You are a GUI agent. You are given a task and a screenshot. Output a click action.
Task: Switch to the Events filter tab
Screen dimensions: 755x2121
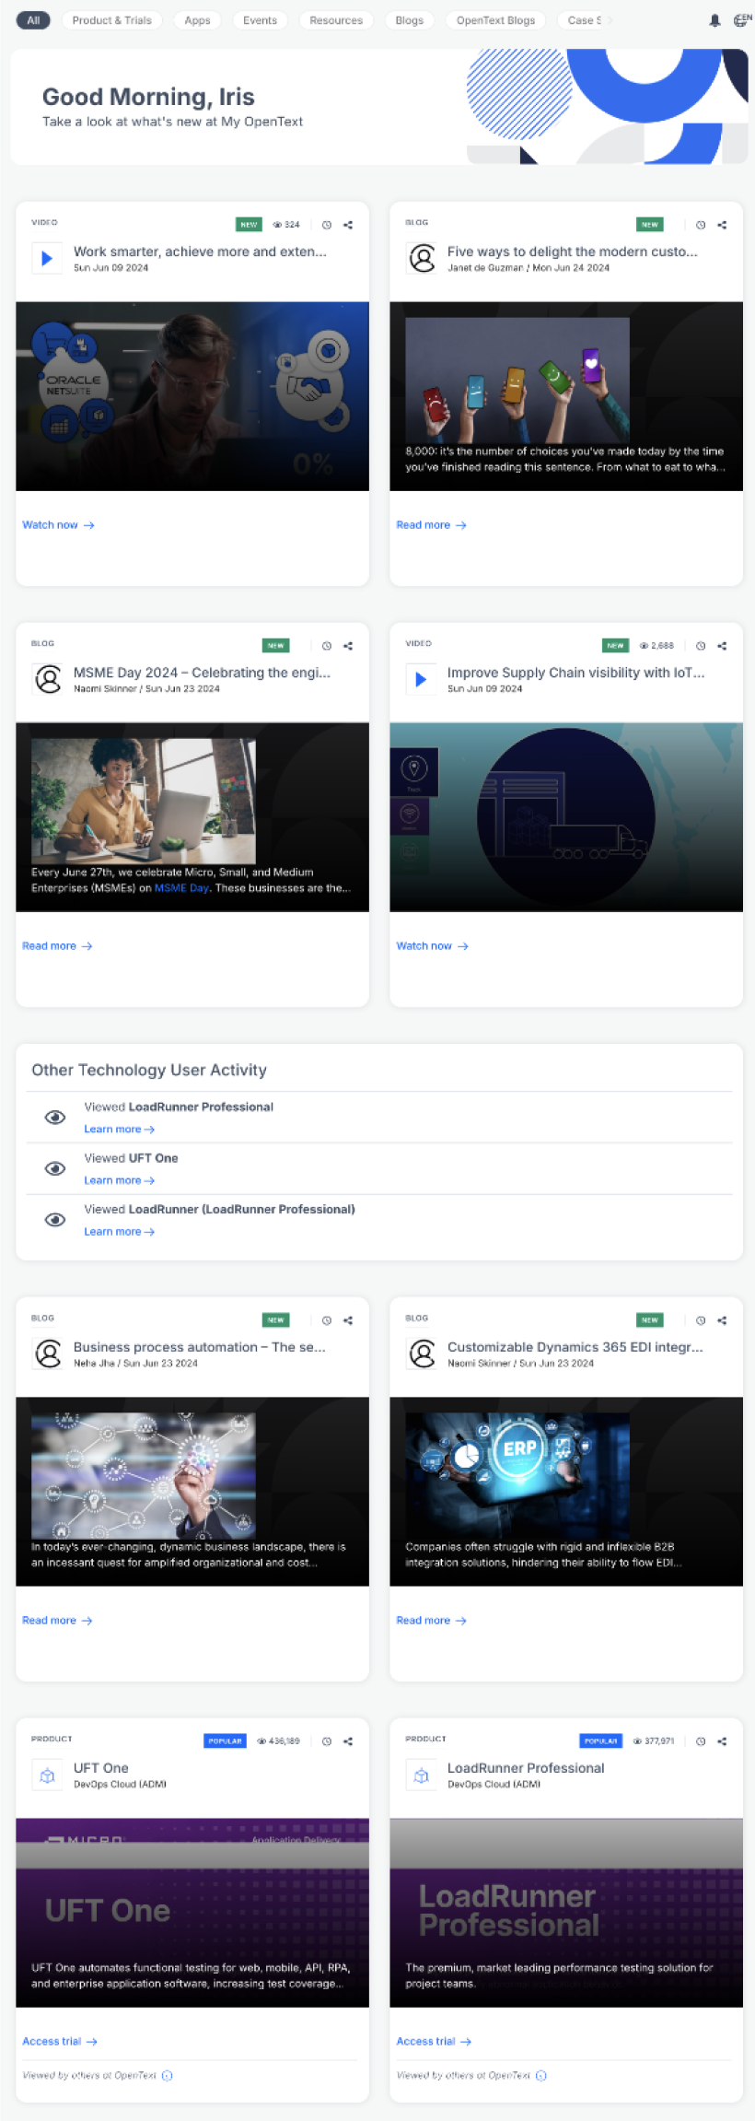260,20
